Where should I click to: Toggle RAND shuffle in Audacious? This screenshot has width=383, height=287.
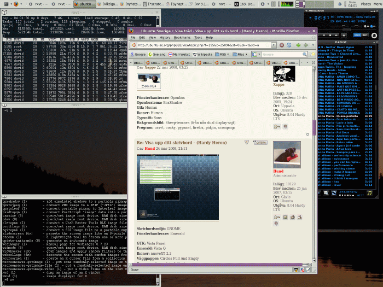click(x=357, y=35)
